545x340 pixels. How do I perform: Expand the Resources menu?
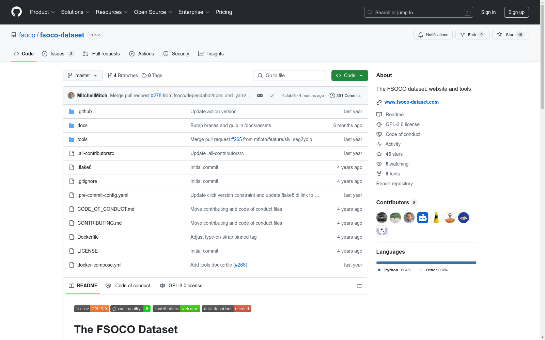[112, 12]
